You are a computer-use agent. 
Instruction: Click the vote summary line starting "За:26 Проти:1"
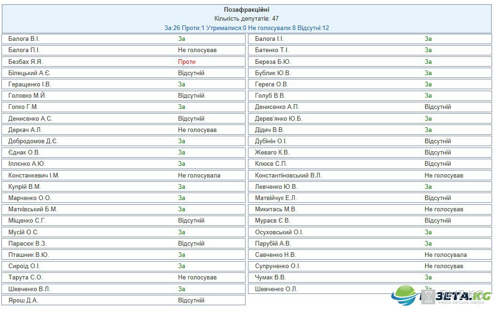247,28
